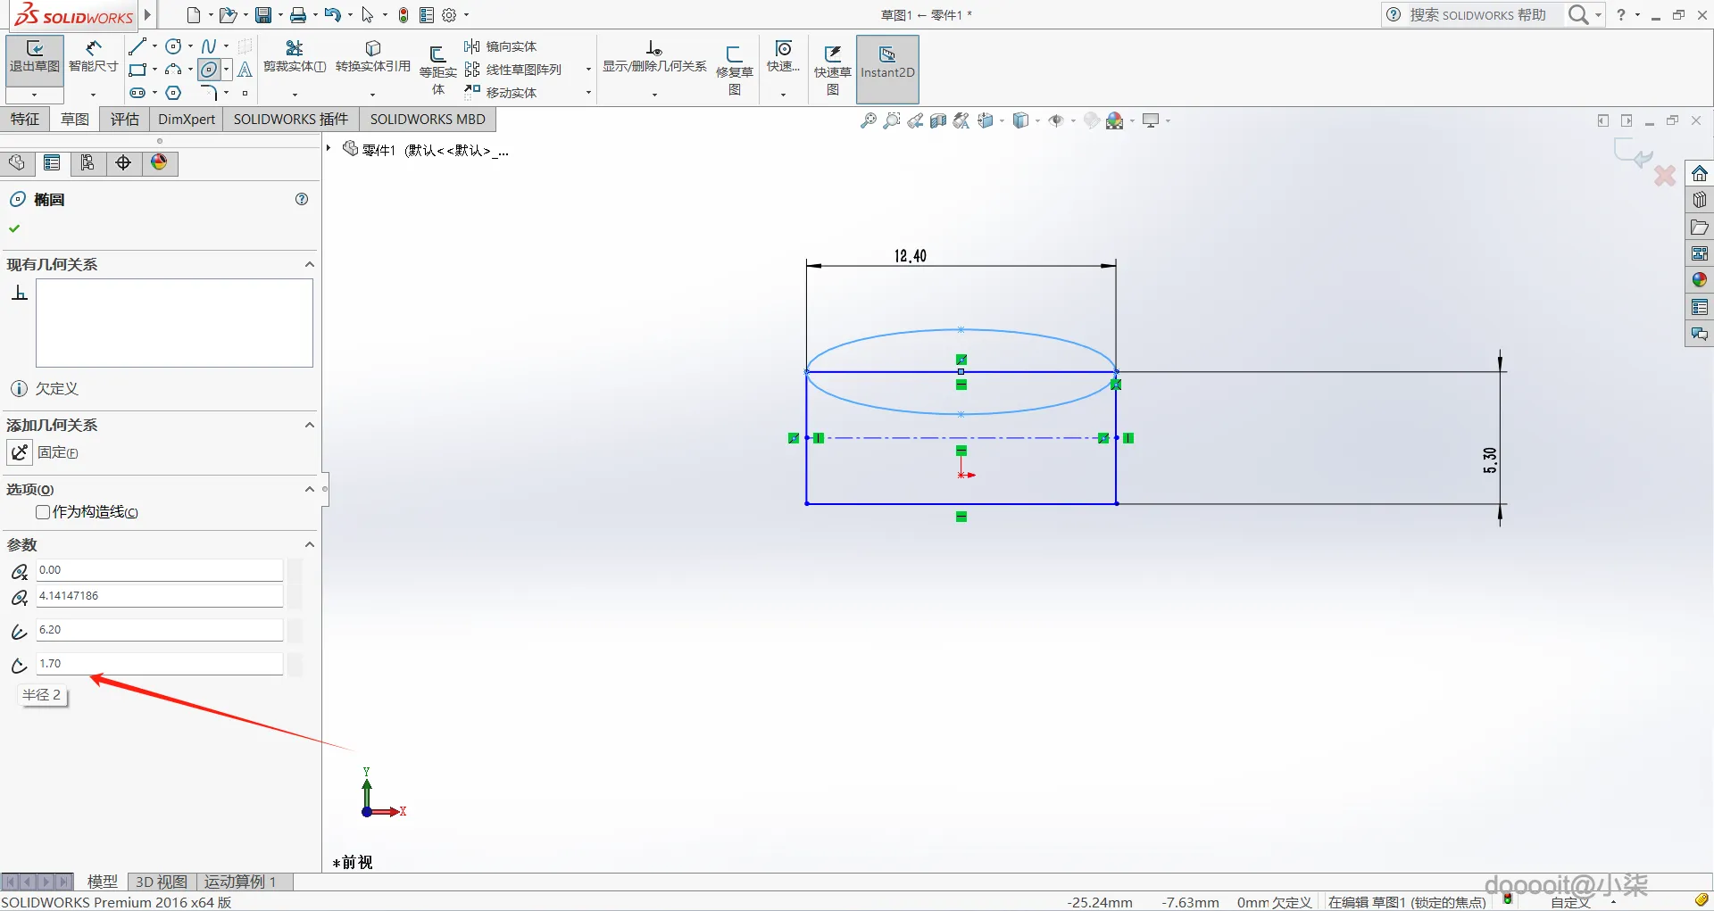Expand 零件1 flyout tree node

pyautogui.click(x=329, y=148)
